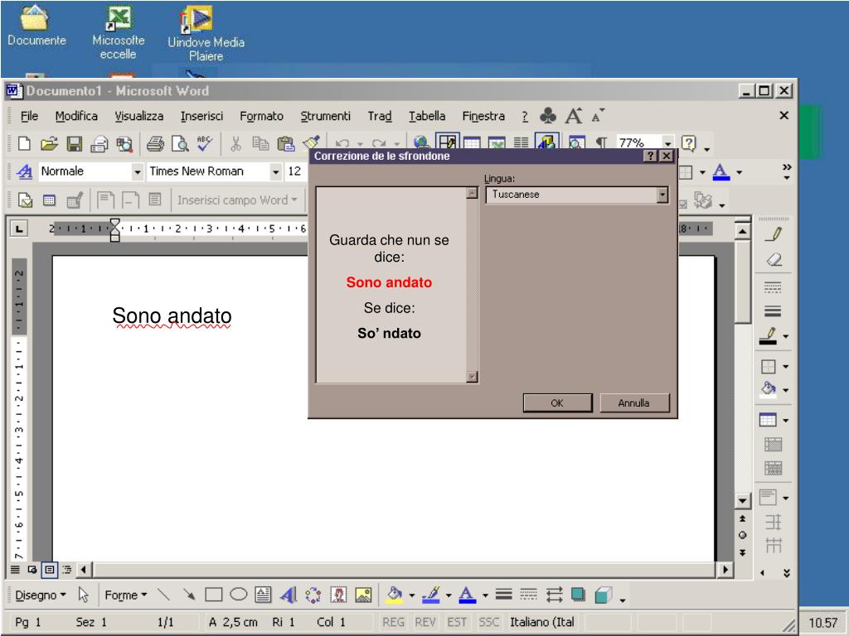Image resolution: width=849 pixels, height=636 pixels.
Task: Open the Forme shapes menu
Action: pyautogui.click(x=126, y=595)
